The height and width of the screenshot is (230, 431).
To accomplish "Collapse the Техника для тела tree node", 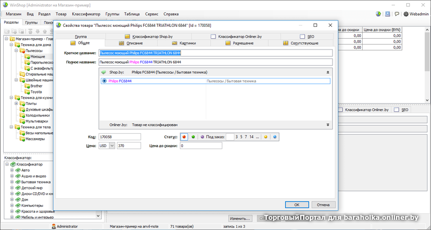I will pyautogui.click(x=11, y=127).
